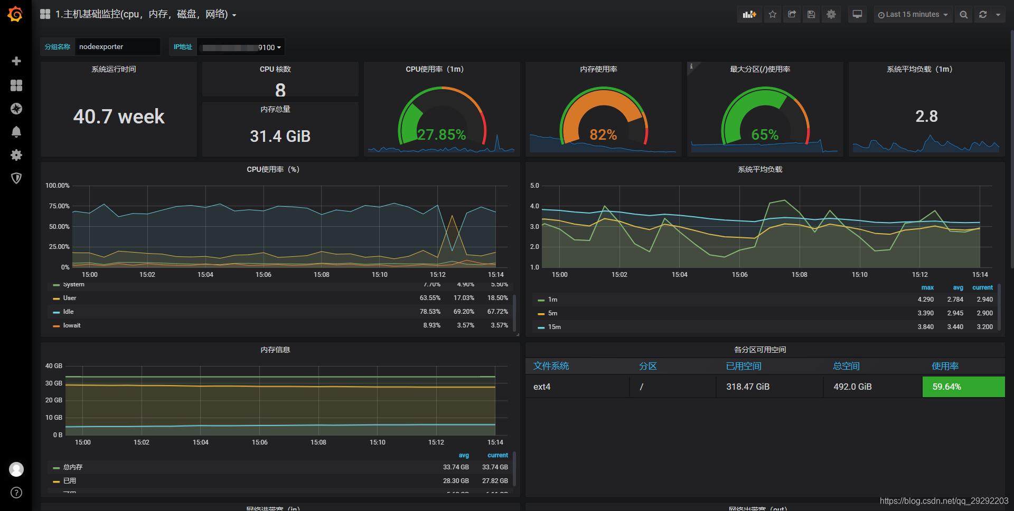Sort partition table by 使用率 header
Viewport: 1014px width, 511px height.
point(945,366)
